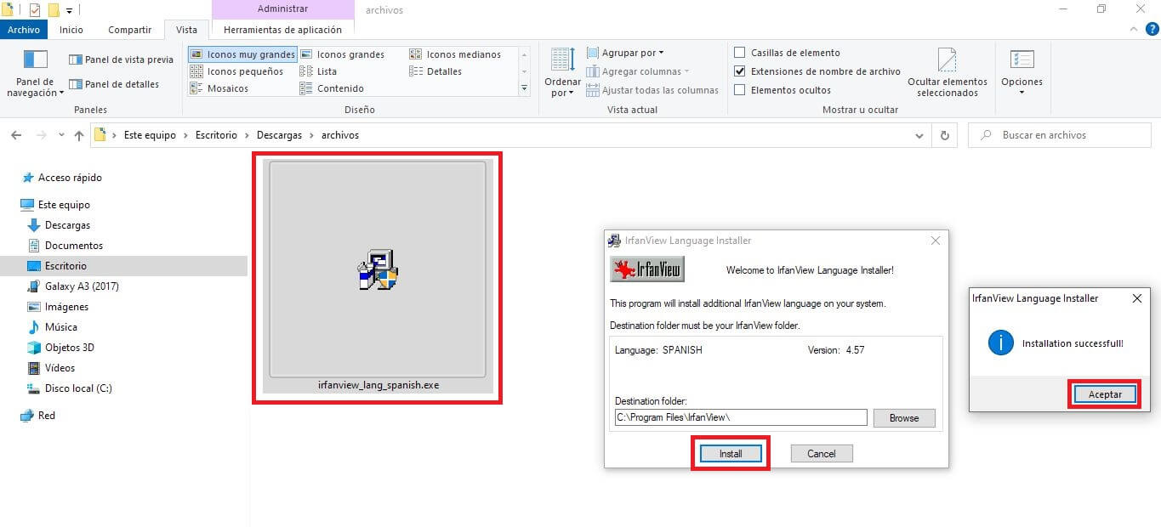The image size is (1161, 527).
Task: Open Música in navigation pane
Action: click(61, 327)
